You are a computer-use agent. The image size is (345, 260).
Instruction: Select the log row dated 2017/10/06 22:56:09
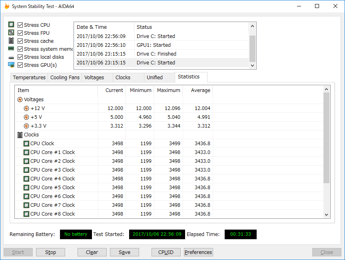[x=162, y=36]
